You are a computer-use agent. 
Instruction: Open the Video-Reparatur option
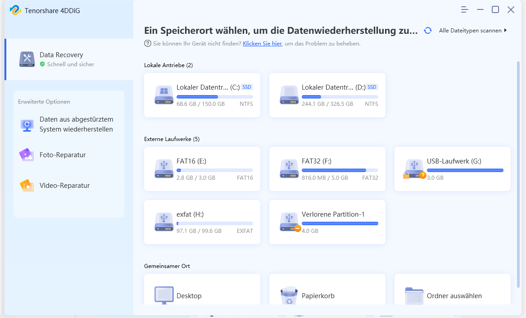click(69, 186)
